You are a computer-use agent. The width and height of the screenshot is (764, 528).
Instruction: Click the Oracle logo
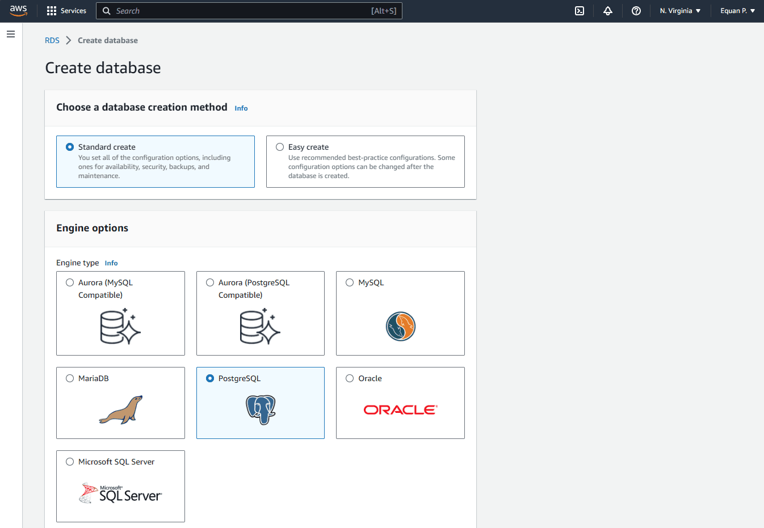point(400,409)
